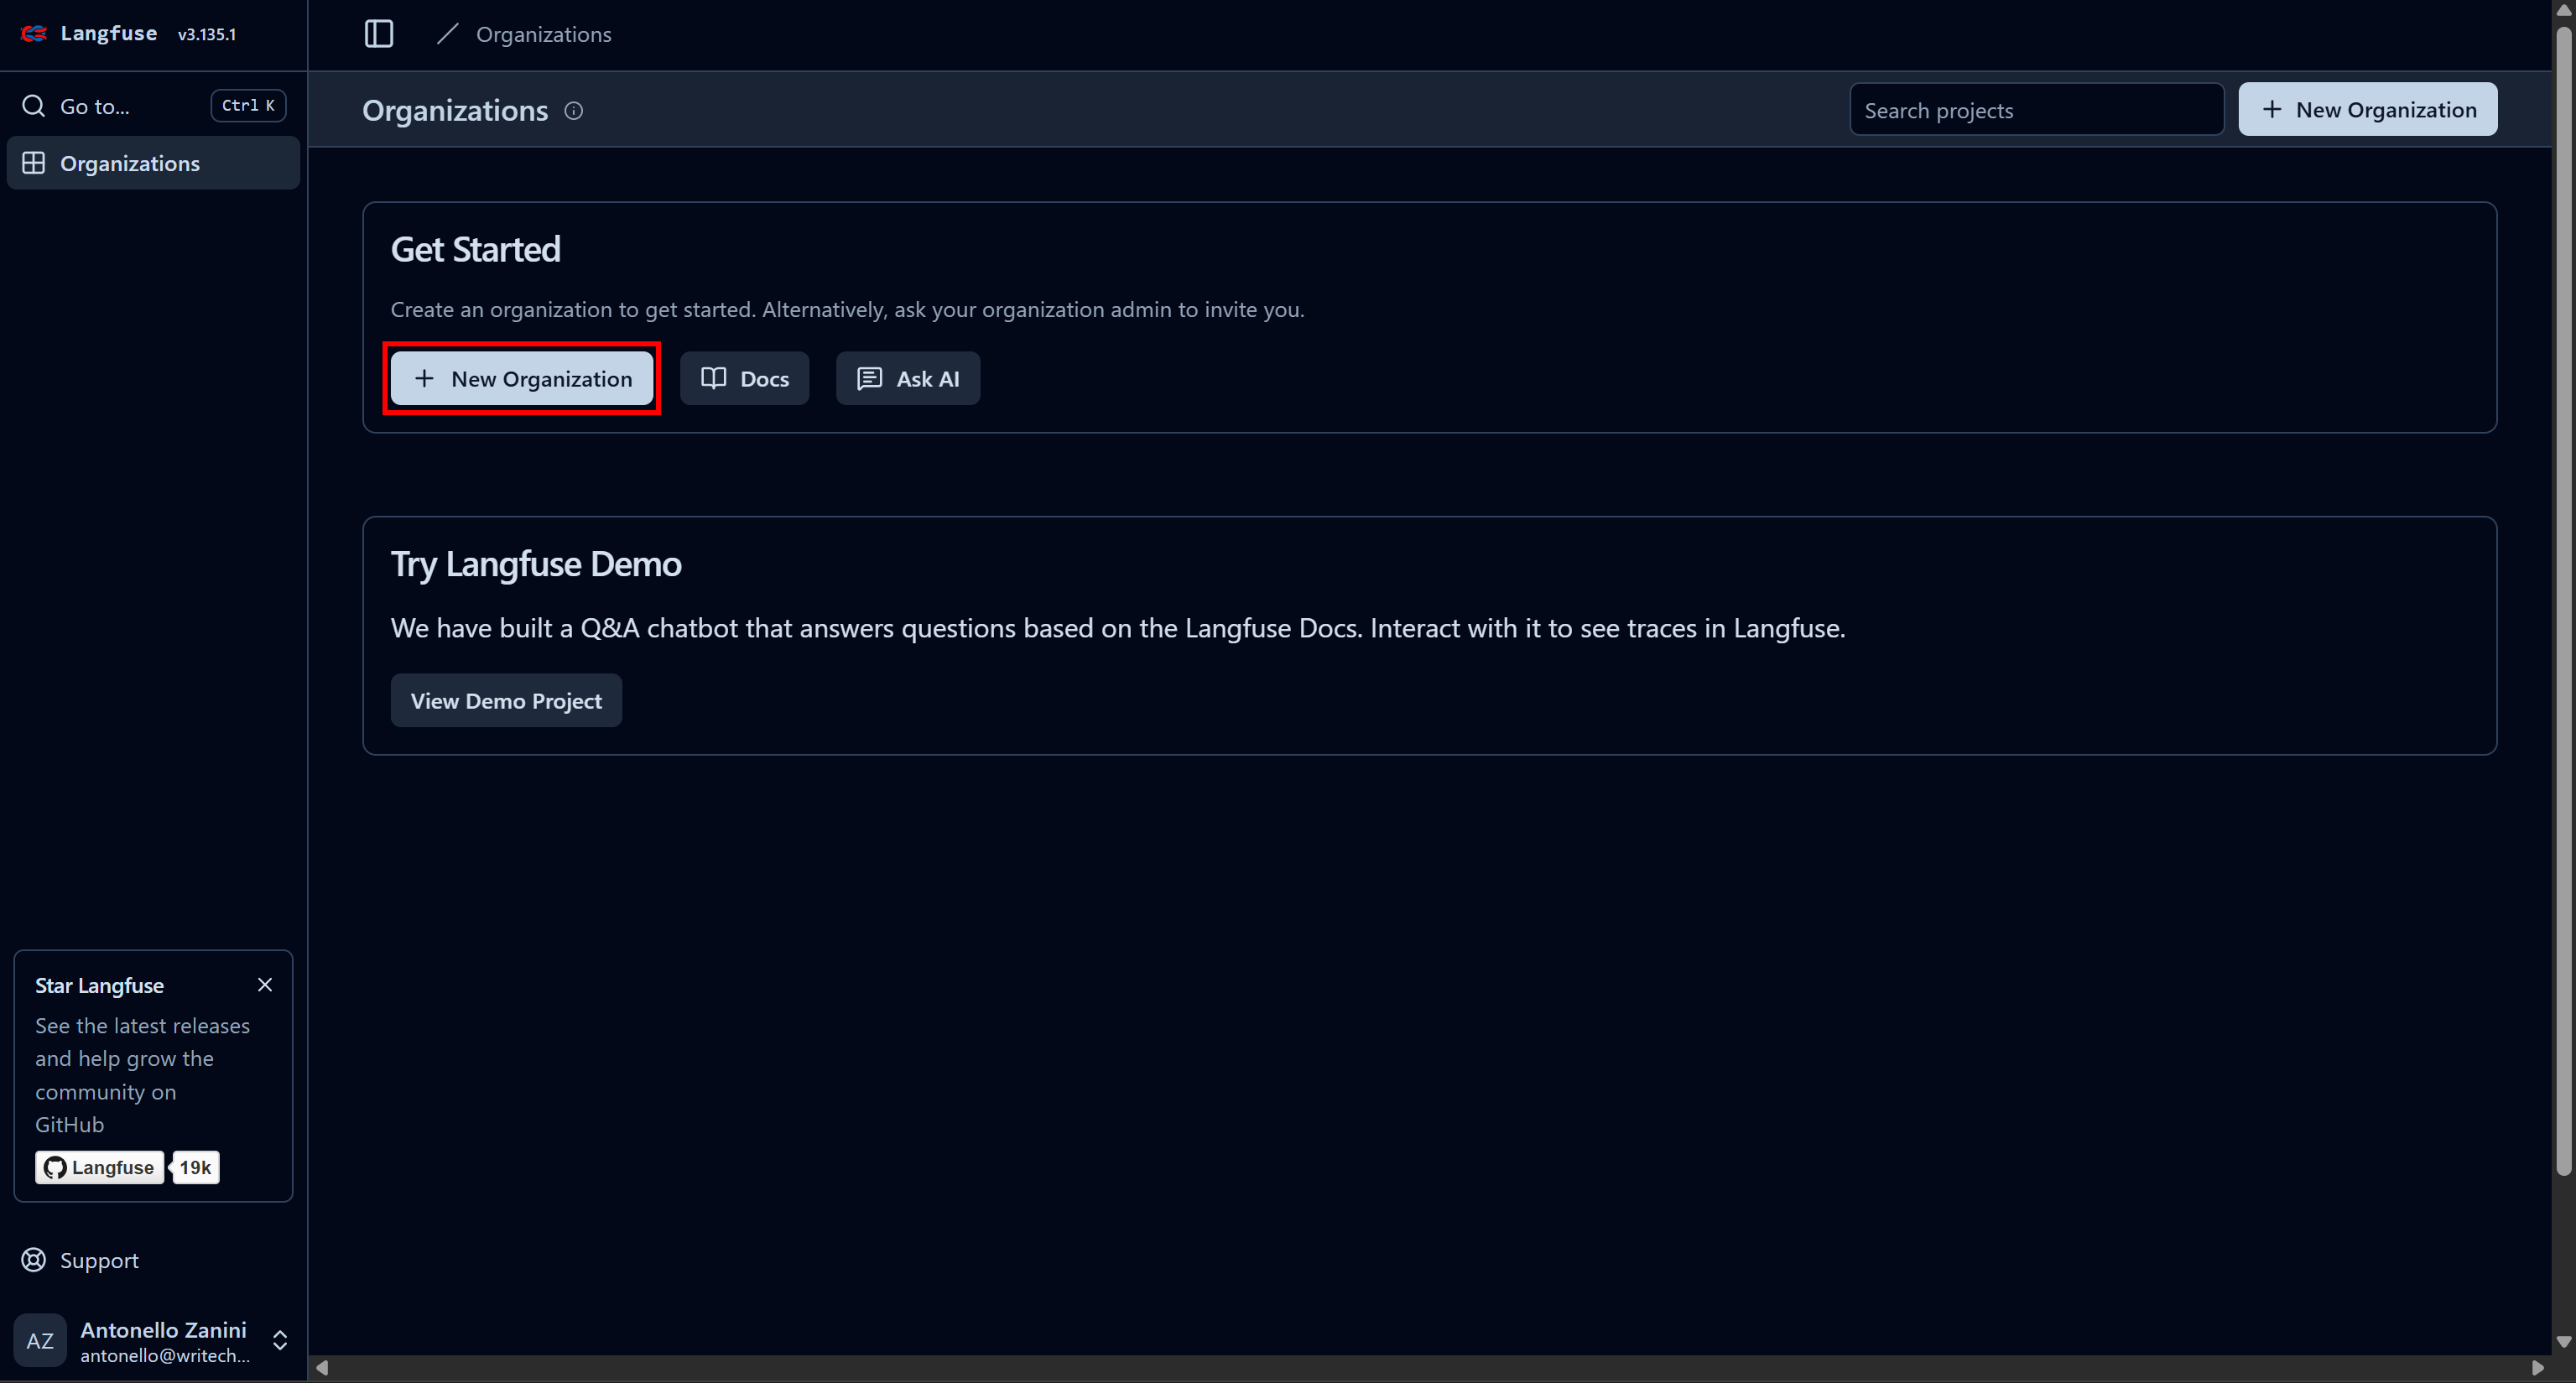Click the chat icon on Ask AI button

(x=870, y=378)
